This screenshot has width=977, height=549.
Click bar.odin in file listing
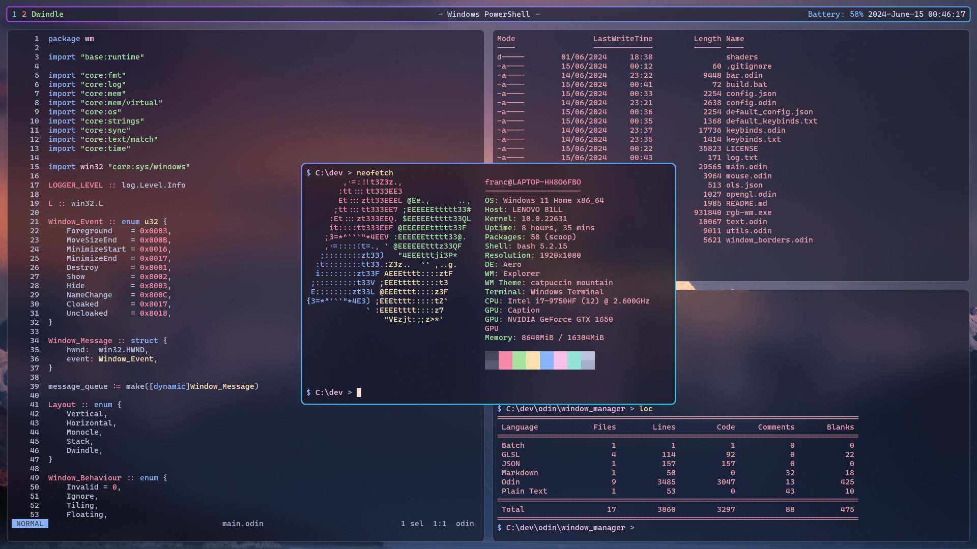744,75
